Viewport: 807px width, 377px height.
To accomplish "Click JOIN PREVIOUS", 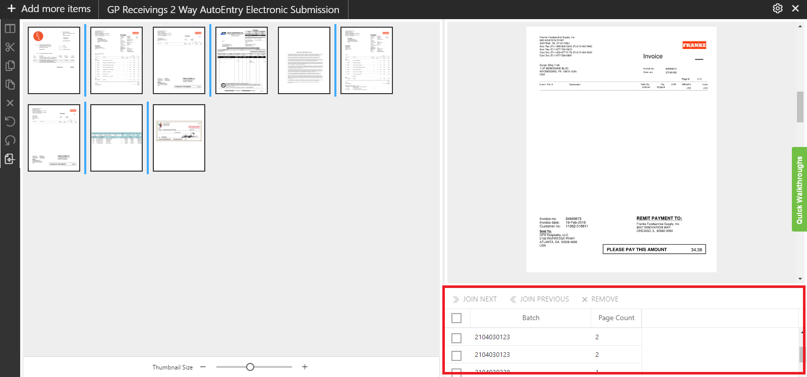I will click(x=539, y=299).
